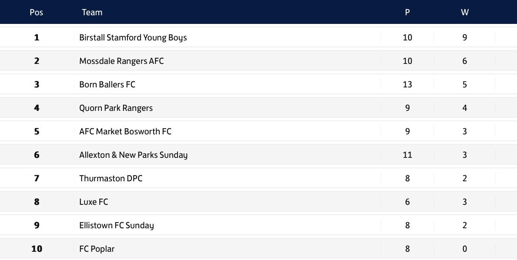This screenshot has height=260, width=517.
Task: Click wins value 9 for Birstall Stamford
Action: click(x=465, y=37)
